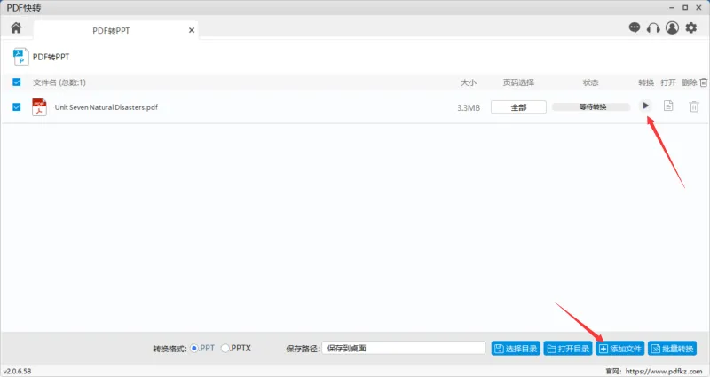This screenshot has height=377, width=710.
Task: Click the 状态 column header
Action: click(590, 82)
